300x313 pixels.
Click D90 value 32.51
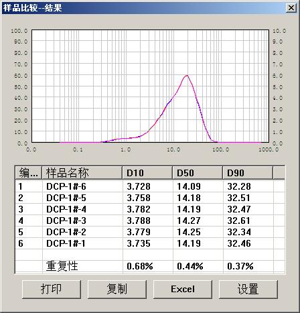(239, 198)
